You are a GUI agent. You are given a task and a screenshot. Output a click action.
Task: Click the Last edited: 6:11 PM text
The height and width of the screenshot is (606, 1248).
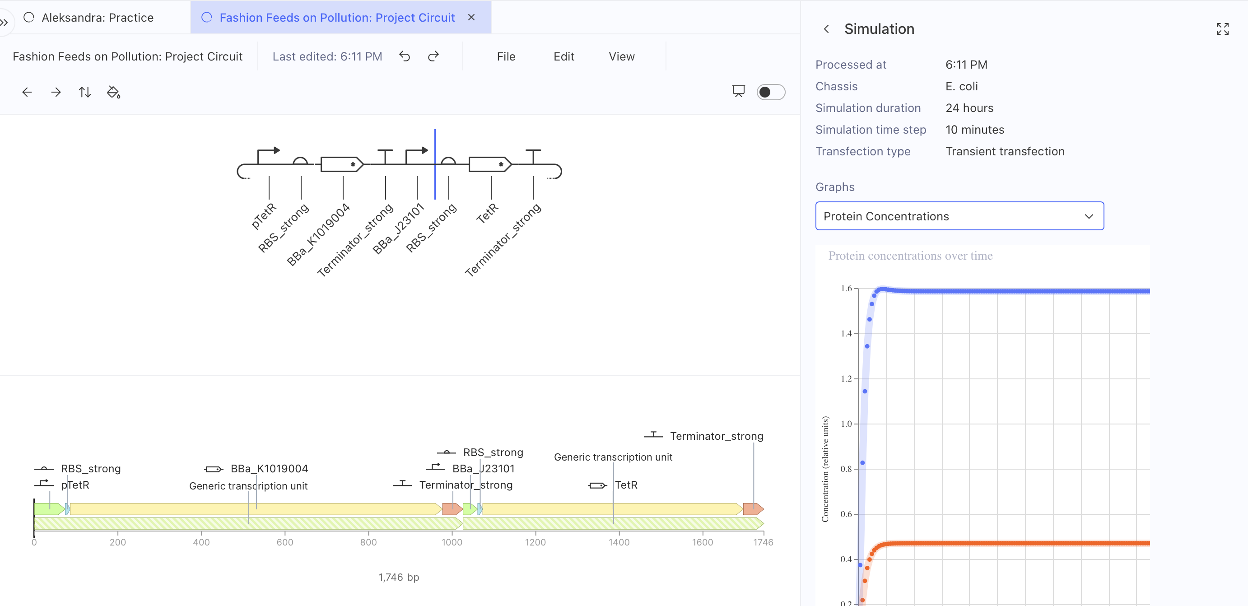click(327, 57)
